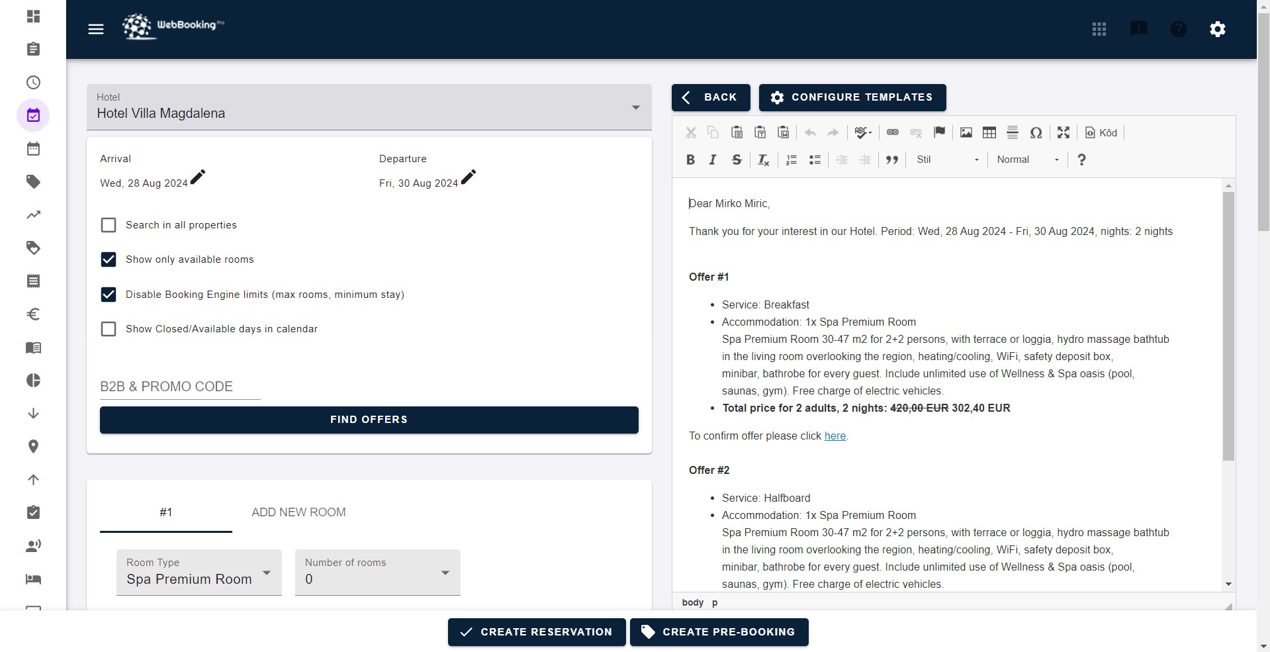
Task: Open hamburger menu in top bar
Action: point(96,29)
